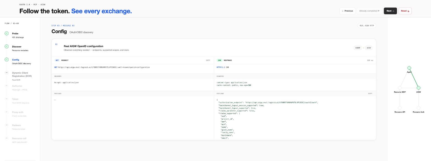Click the Already completed button
Screen dimensions: 431x161
point(369,11)
